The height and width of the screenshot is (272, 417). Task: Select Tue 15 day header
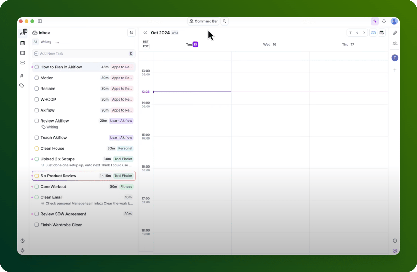192,44
